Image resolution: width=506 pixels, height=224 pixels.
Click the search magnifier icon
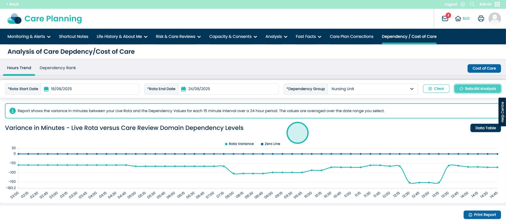click(x=472, y=4)
